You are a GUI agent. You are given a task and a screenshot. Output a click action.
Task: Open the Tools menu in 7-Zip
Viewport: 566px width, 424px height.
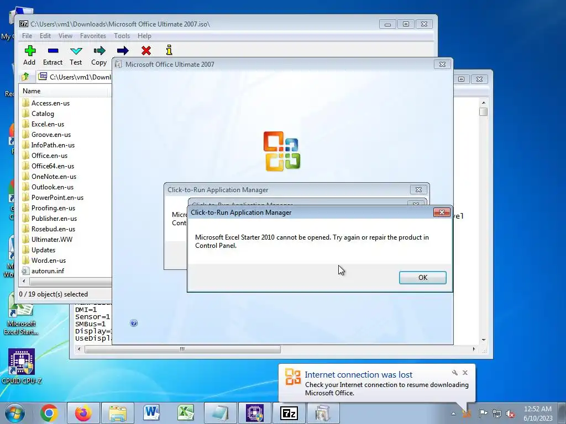point(122,36)
